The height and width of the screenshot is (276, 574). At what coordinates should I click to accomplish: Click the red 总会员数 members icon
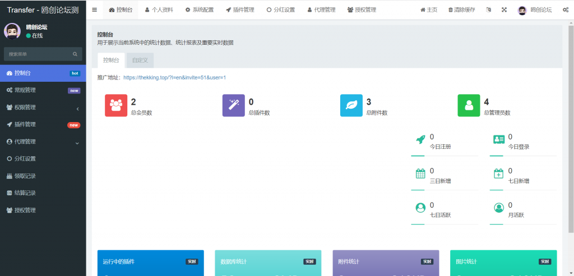pyautogui.click(x=116, y=105)
